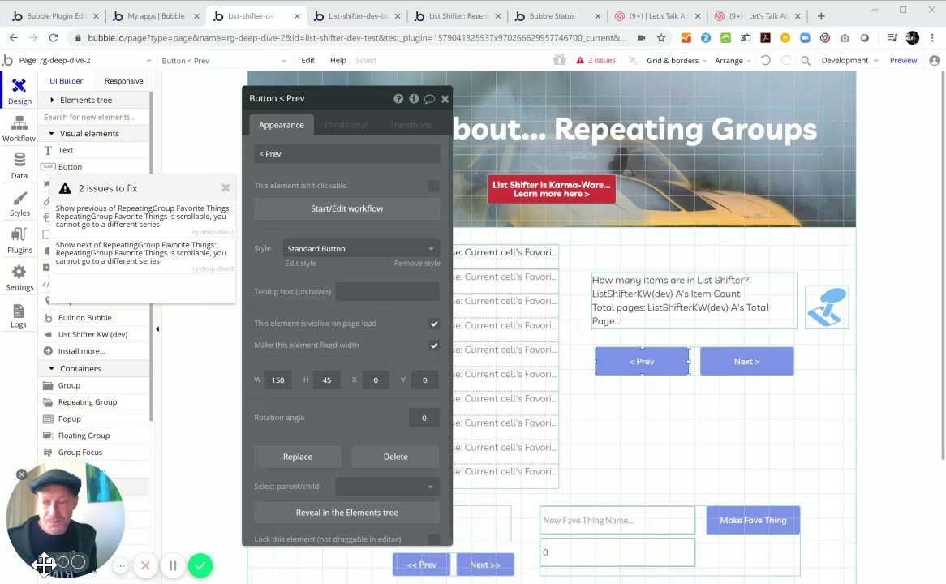Image resolution: width=946 pixels, height=584 pixels.
Task: Open the Help menu
Action: point(338,60)
